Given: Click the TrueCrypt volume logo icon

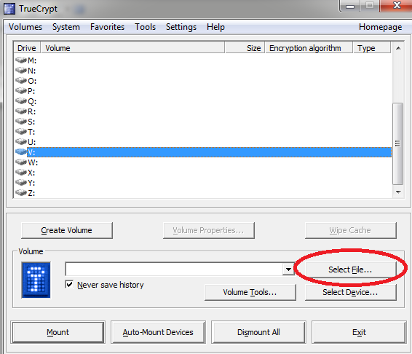Looking at the screenshot, I should click(36, 280).
